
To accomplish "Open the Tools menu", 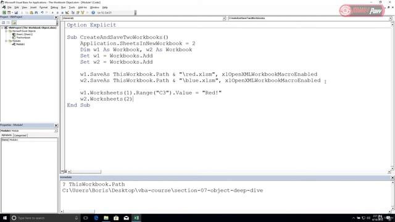I will point(72,7).
